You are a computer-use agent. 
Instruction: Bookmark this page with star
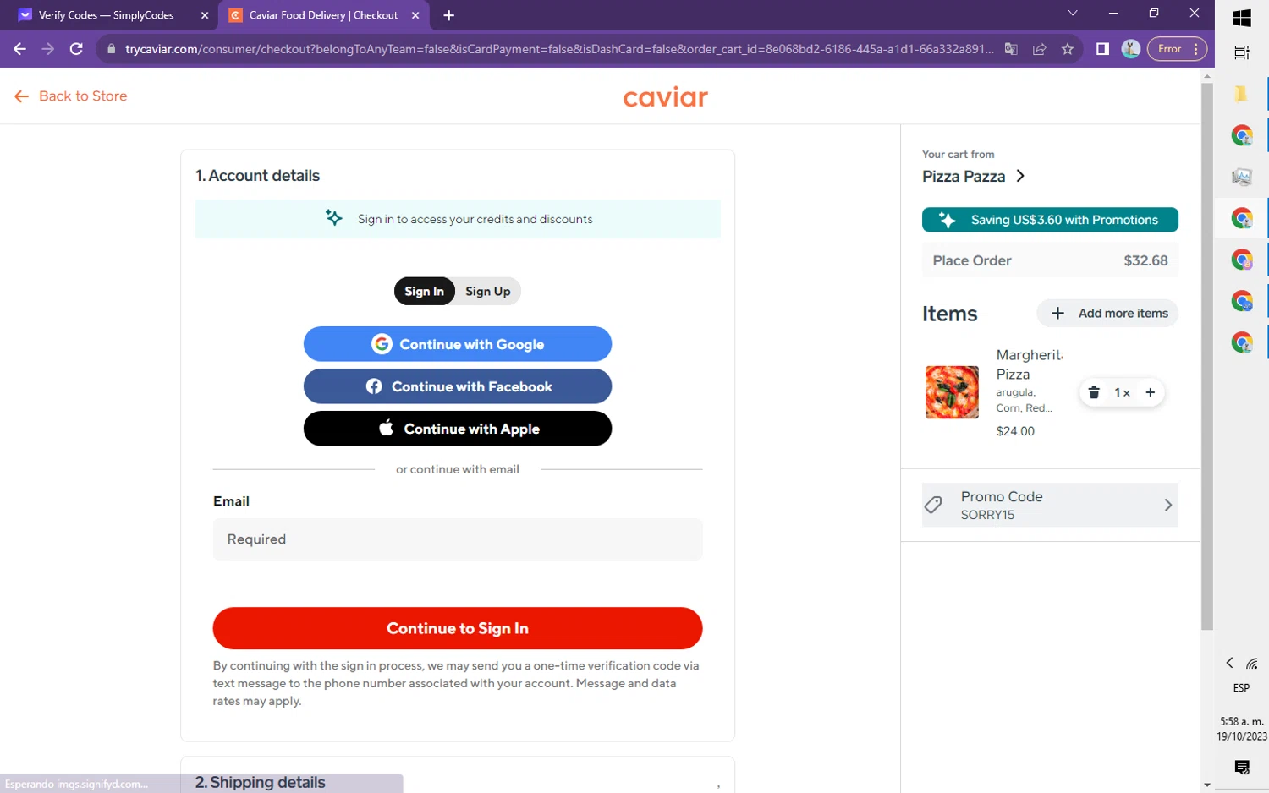(1068, 49)
